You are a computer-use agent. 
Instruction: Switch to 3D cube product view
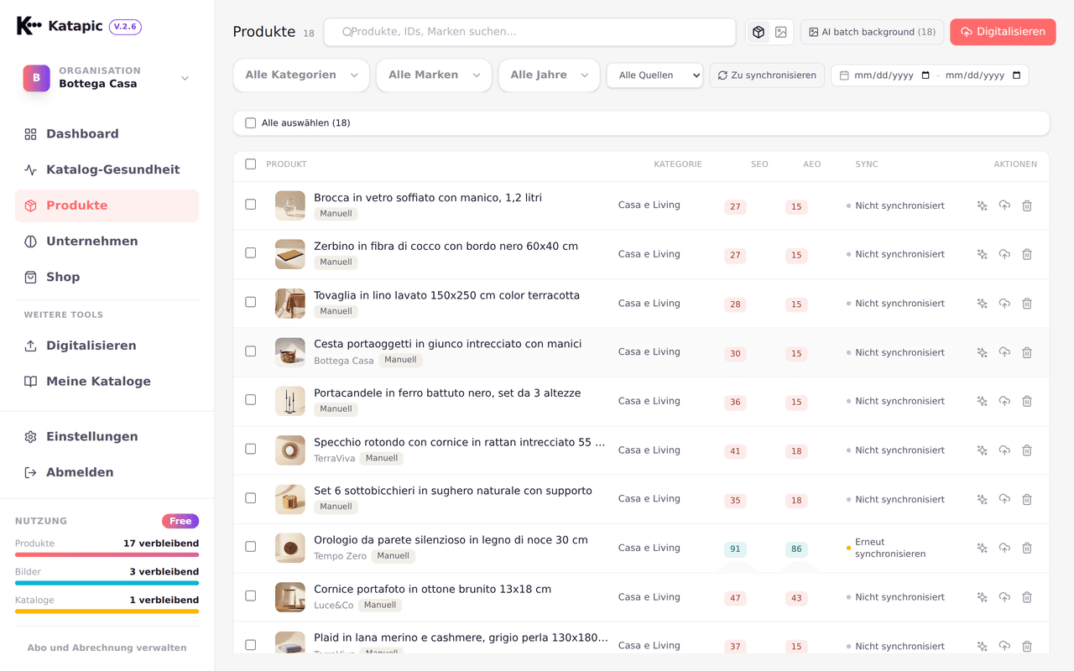759,32
